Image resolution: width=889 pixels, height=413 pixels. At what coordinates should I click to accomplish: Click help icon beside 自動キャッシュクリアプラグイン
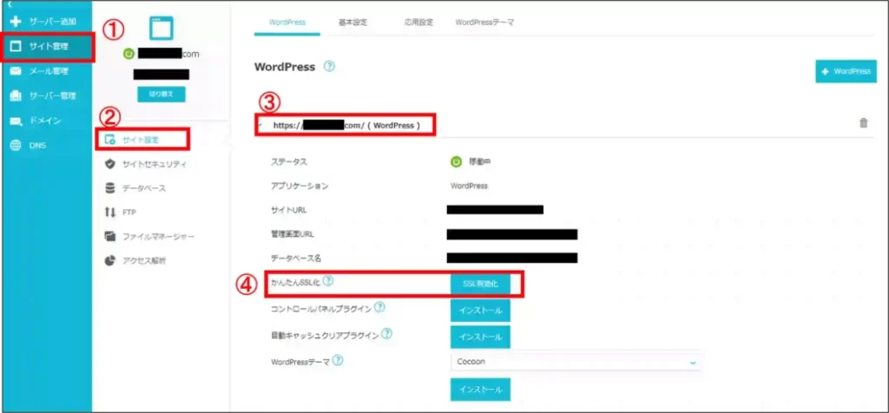[x=386, y=334]
